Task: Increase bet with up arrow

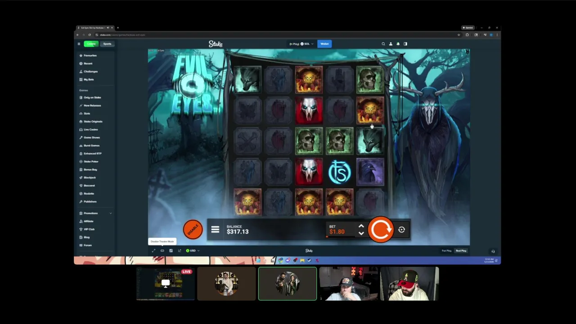Action: point(361,226)
